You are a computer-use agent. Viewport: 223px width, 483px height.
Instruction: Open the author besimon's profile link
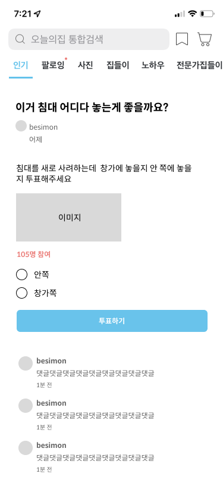(x=43, y=127)
